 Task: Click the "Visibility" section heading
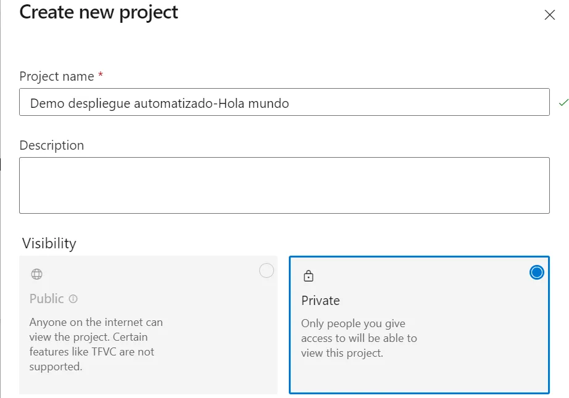(x=49, y=243)
